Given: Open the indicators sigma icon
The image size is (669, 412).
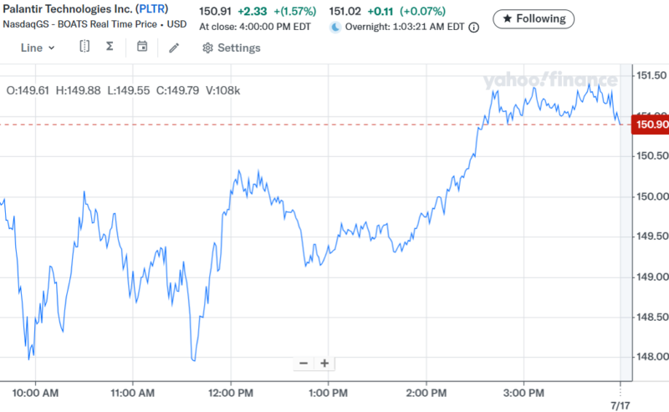Looking at the screenshot, I should [110, 48].
